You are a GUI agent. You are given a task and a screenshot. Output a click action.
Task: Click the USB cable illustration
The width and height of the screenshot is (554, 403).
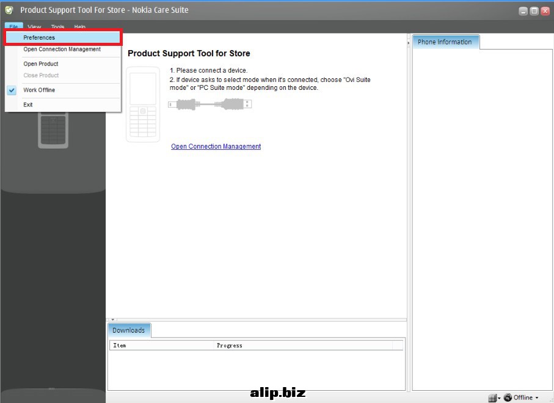coord(210,105)
